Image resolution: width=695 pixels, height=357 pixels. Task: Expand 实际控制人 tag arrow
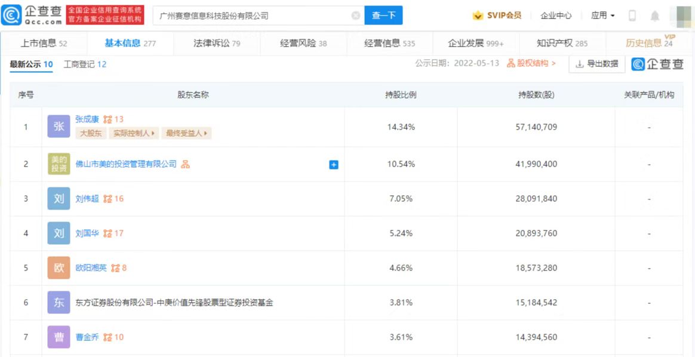click(x=154, y=133)
